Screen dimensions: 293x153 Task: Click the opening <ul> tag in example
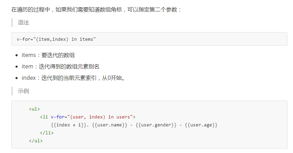point(35,109)
